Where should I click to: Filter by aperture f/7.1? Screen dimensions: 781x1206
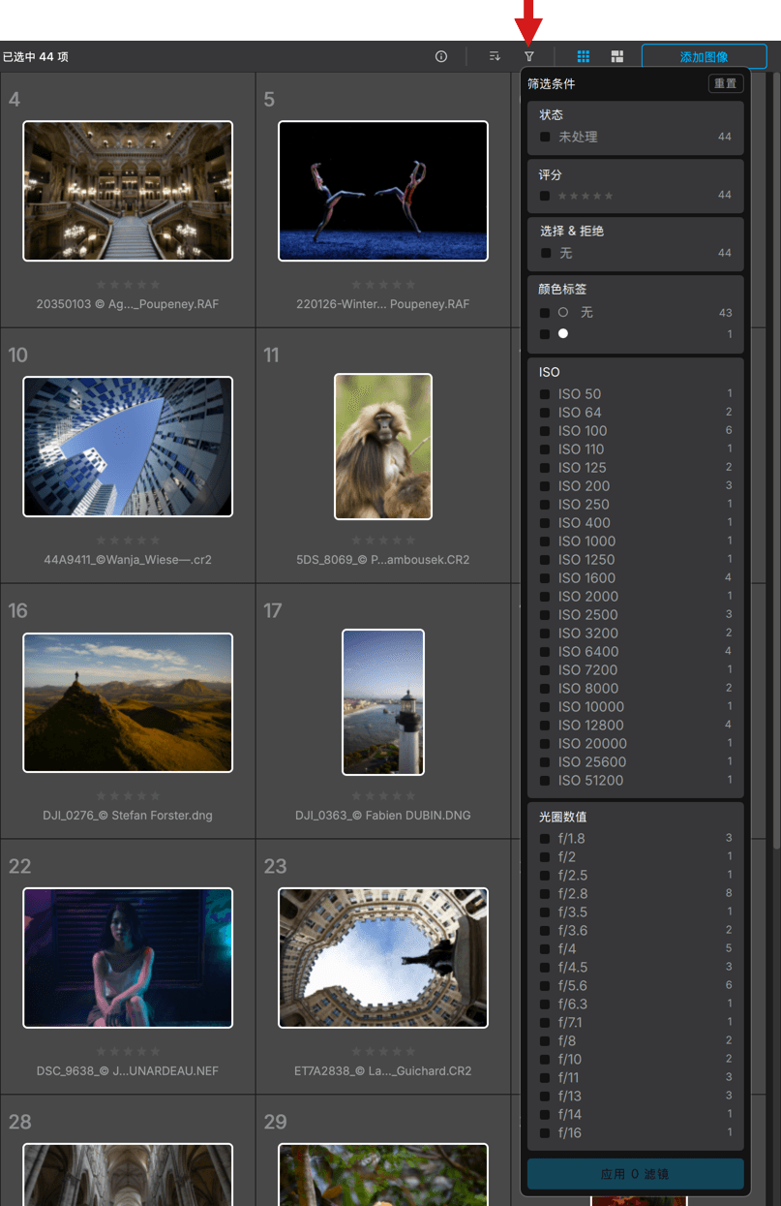pyautogui.click(x=545, y=1023)
